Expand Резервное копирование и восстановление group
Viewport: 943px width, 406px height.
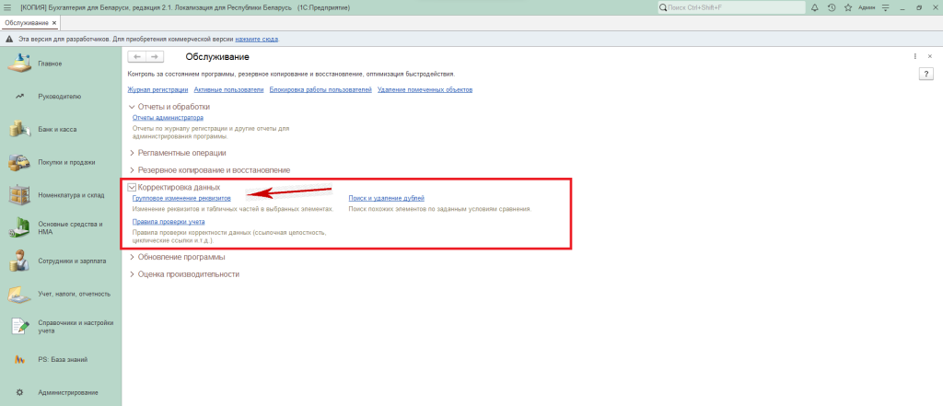(132, 170)
